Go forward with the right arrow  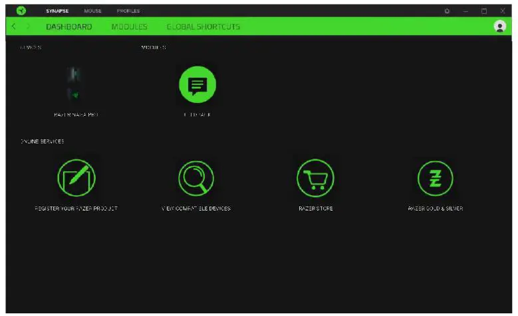click(28, 27)
